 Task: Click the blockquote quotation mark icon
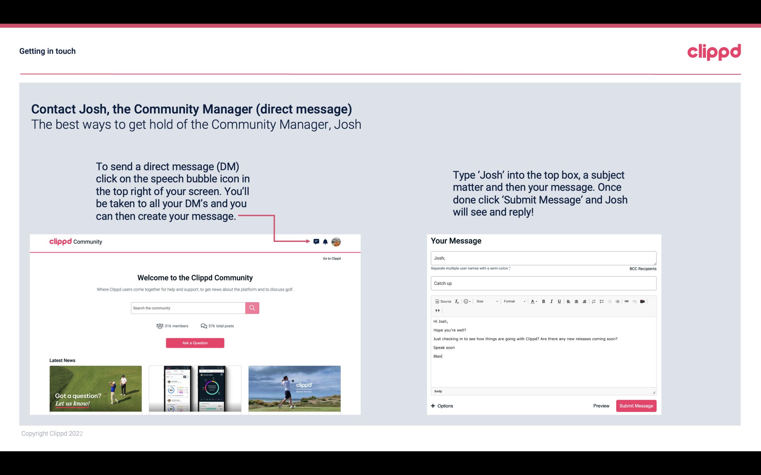pyautogui.click(x=436, y=311)
